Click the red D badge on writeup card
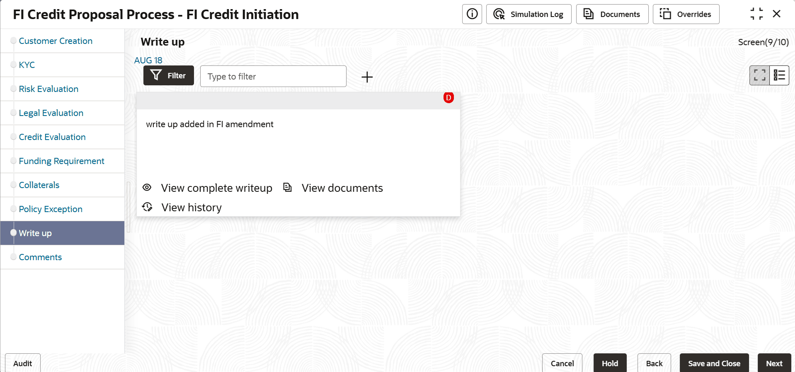Image resolution: width=795 pixels, height=372 pixels. [x=448, y=98]
